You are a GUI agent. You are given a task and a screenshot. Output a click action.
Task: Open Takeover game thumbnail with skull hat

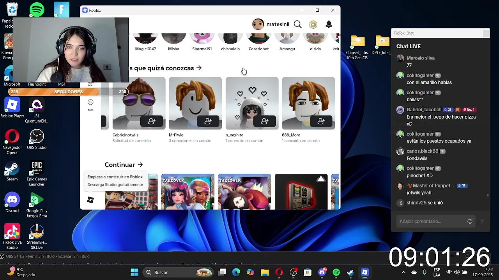tap(244, 192)
